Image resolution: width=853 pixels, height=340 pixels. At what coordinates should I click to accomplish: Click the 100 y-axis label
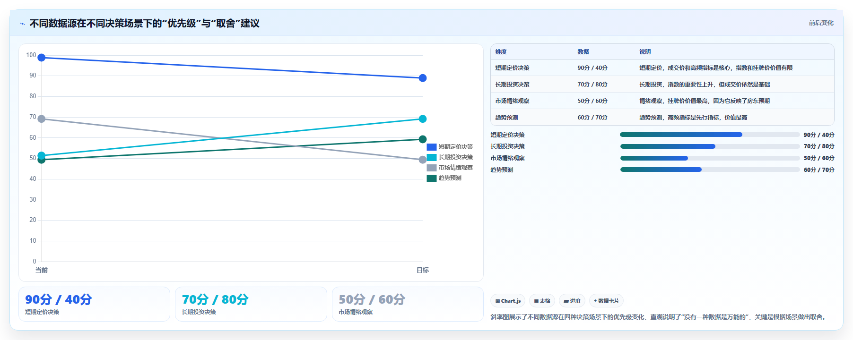(x=31, y=55)
